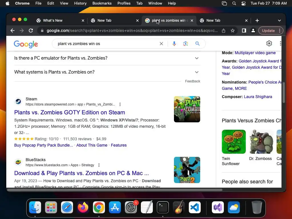Screen dimensions: 292x219
Task: Open the Features sitelink
Action: [119, 145]
